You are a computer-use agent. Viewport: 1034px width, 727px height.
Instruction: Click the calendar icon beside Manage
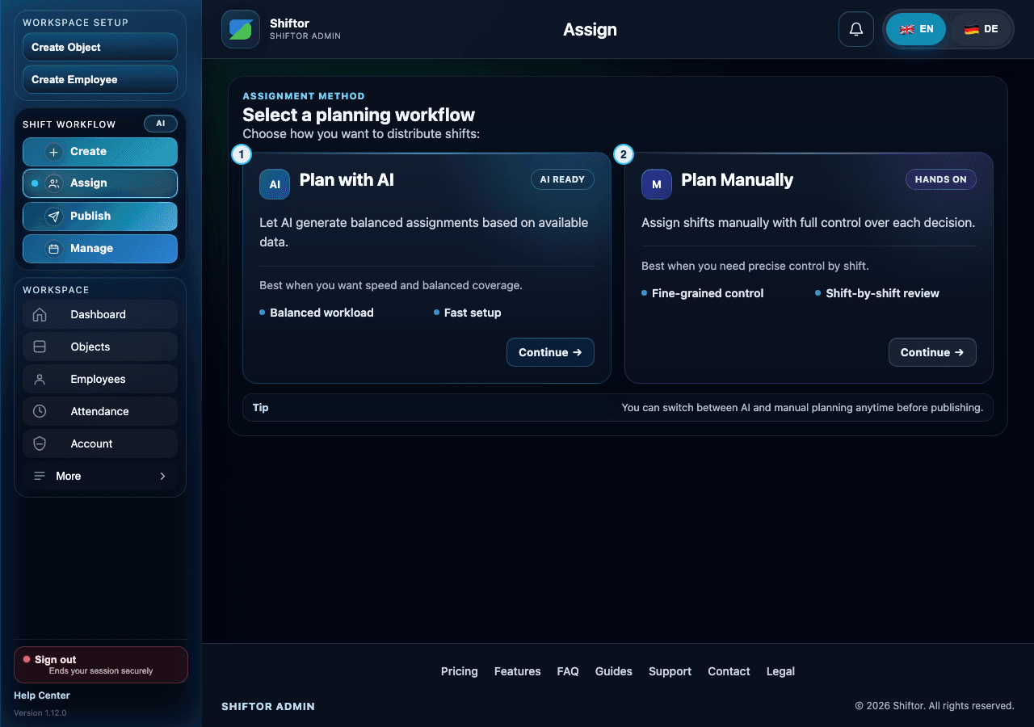click(54, 249)
